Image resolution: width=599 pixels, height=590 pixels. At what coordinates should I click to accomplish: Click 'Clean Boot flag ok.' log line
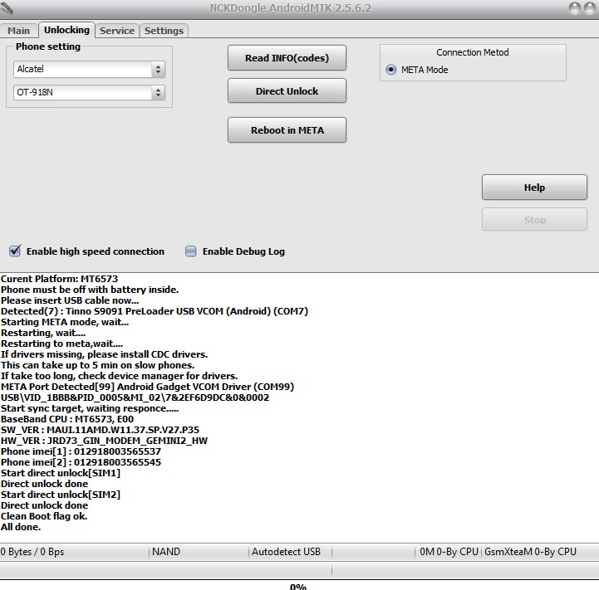tap(44, 516)
